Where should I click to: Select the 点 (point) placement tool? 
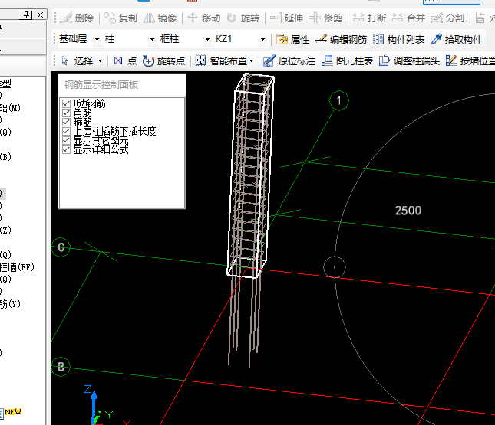125,60
